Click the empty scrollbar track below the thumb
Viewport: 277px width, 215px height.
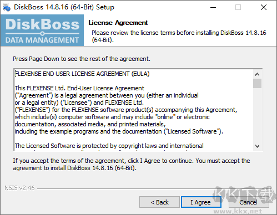click(x=257, y=115)
